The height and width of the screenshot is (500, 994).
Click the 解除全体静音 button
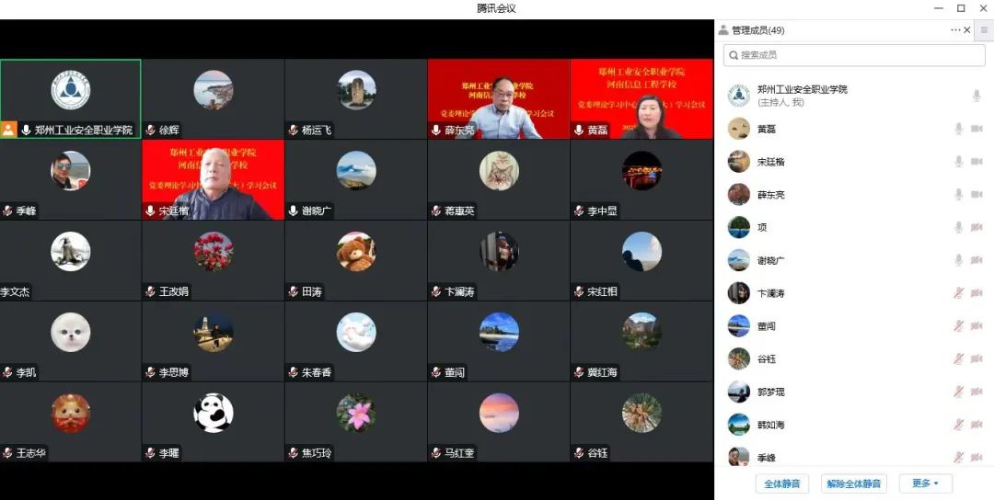853,483
